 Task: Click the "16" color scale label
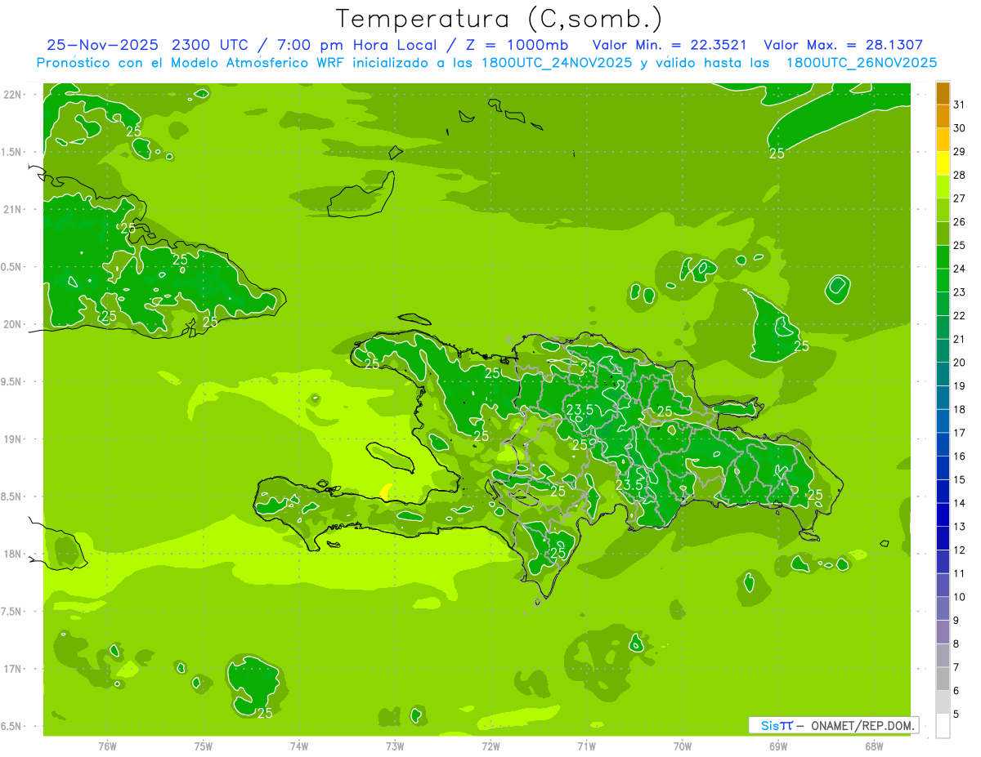(x=960, y=456)
